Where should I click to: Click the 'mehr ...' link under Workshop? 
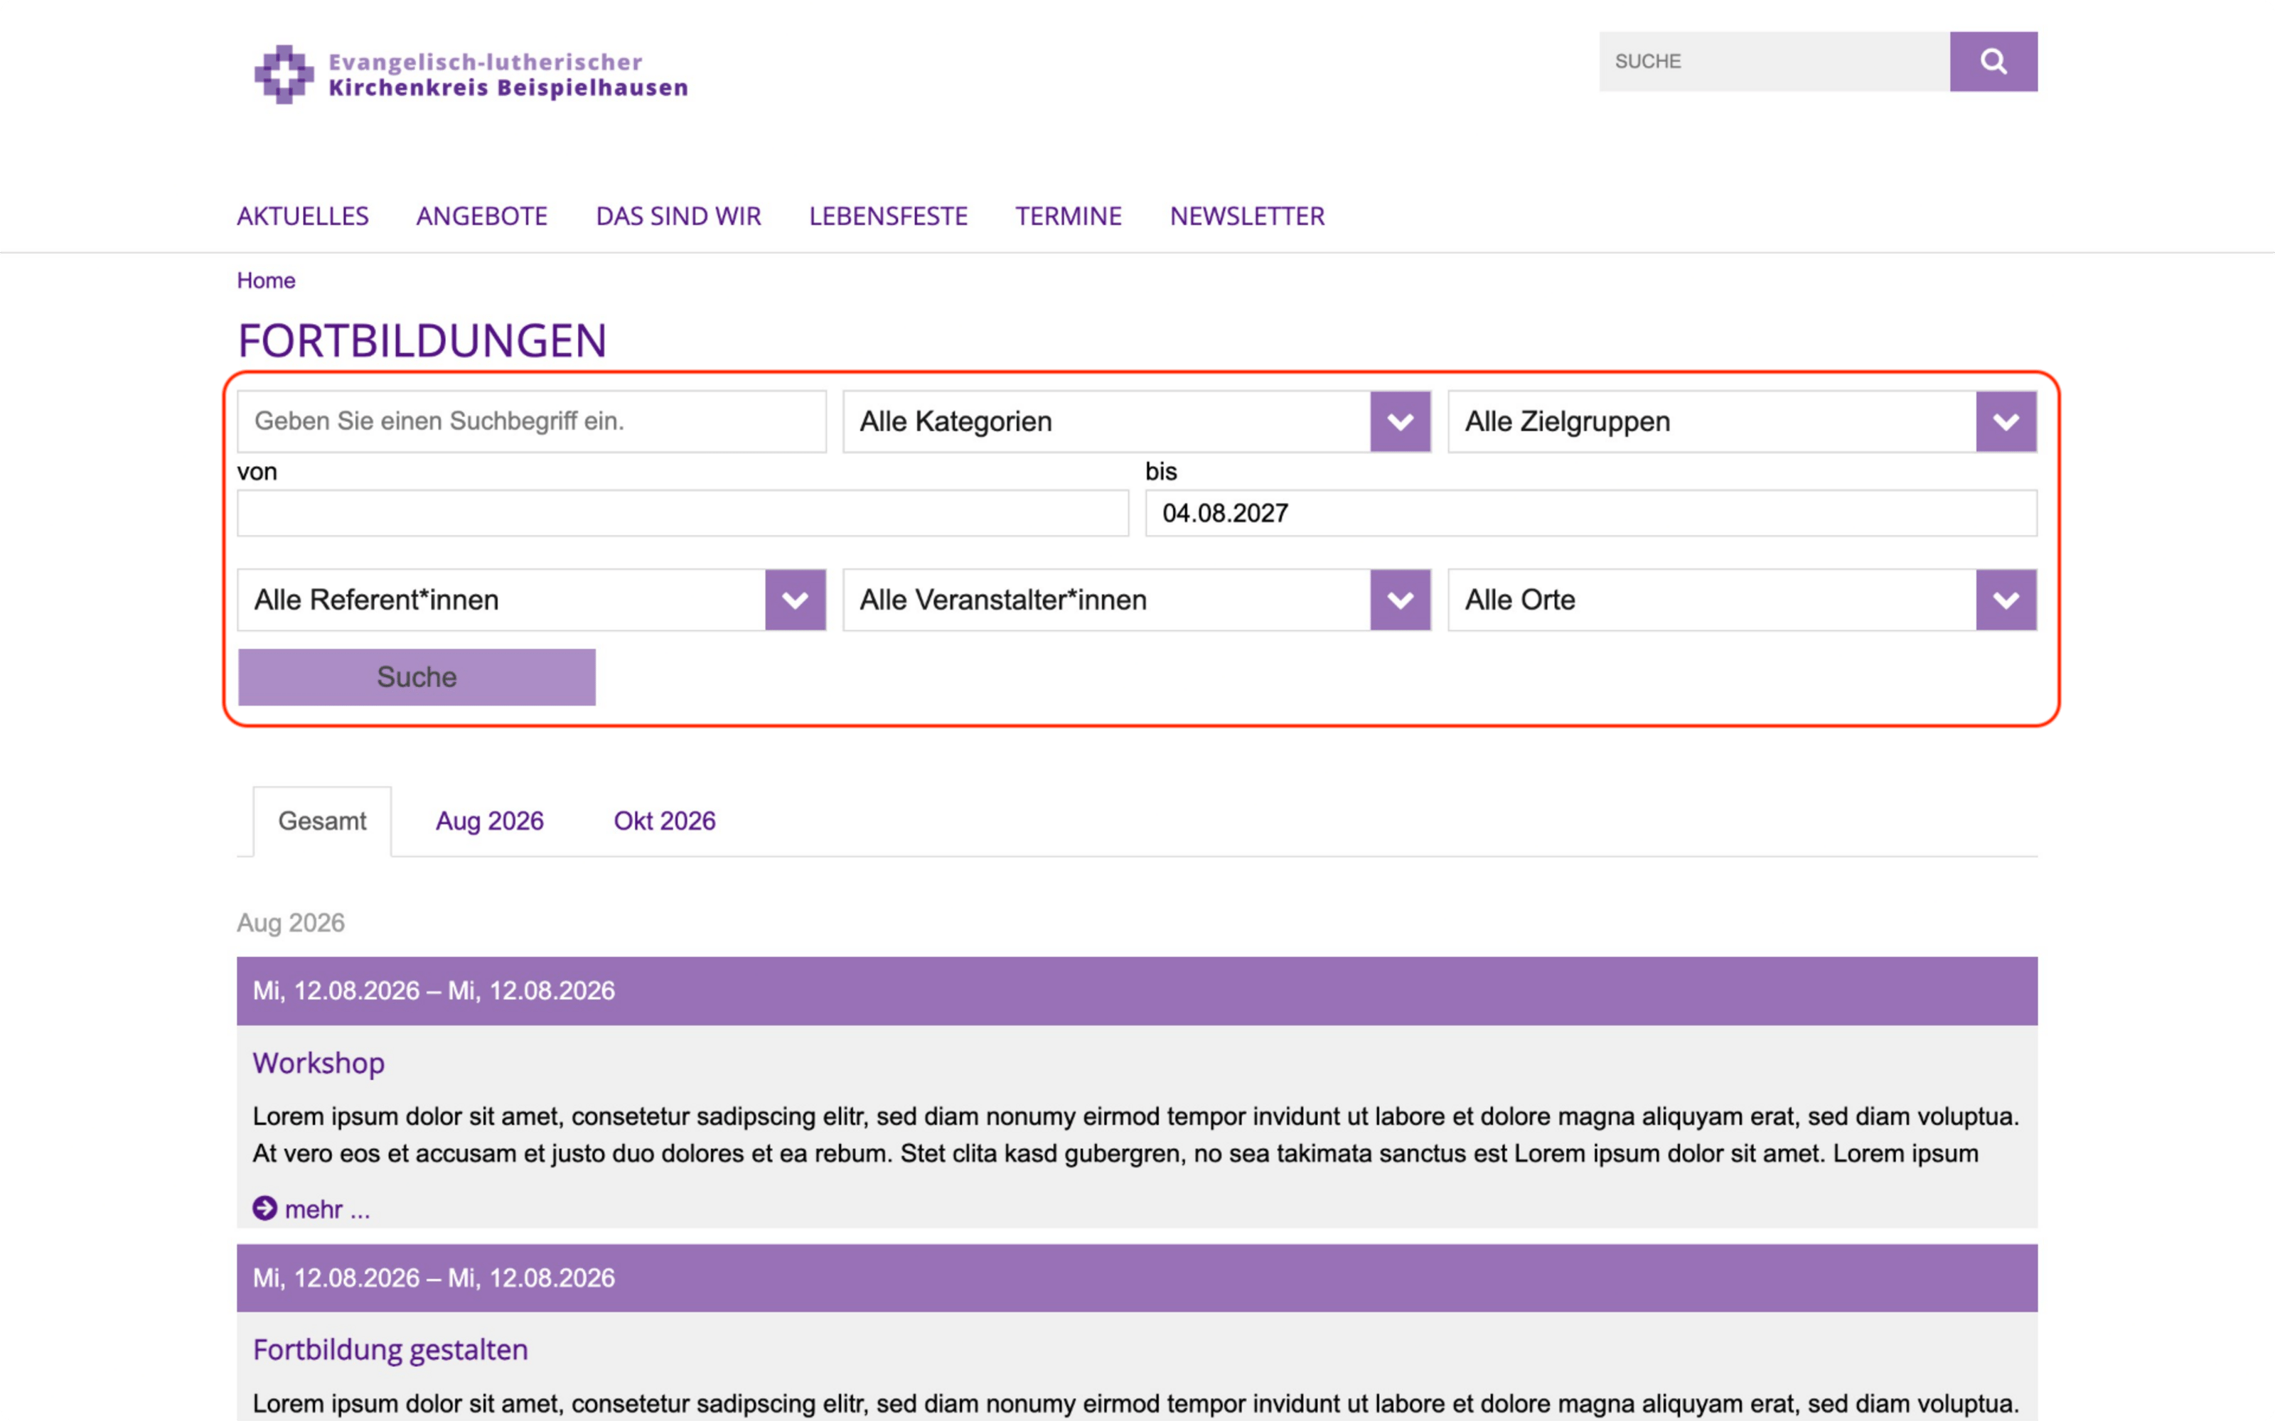point(327,1209)
